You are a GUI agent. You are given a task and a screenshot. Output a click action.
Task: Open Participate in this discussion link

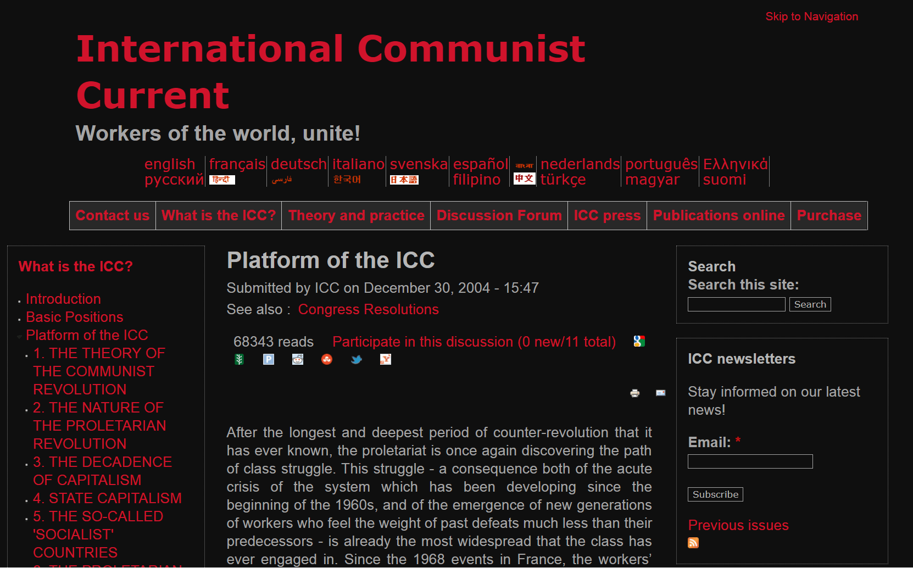coord(474,342)
